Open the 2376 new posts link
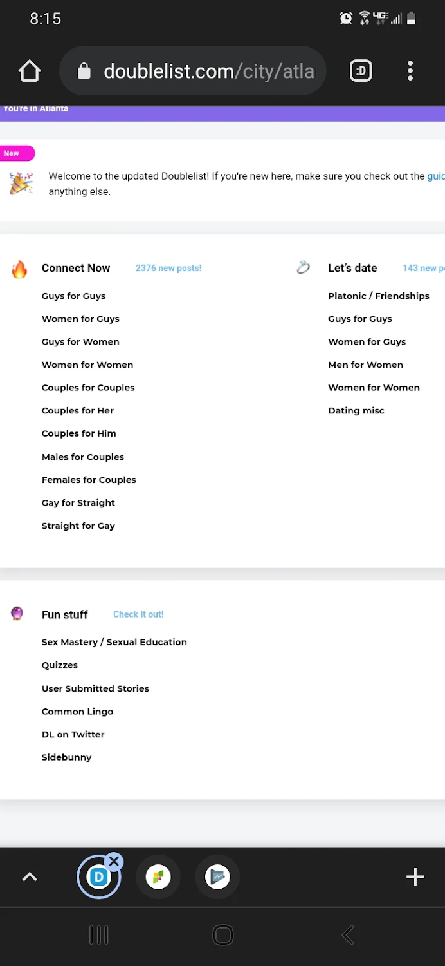Image resolution: width=445 pixels, height=966 pixels. (x=168, y=268)
